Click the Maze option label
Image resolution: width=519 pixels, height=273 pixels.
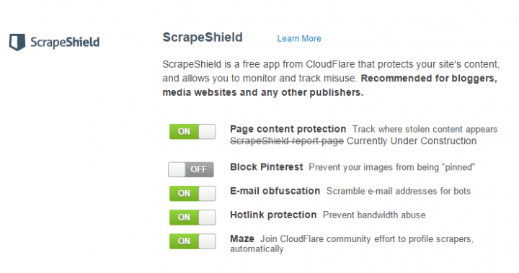[x=242, y=238]
